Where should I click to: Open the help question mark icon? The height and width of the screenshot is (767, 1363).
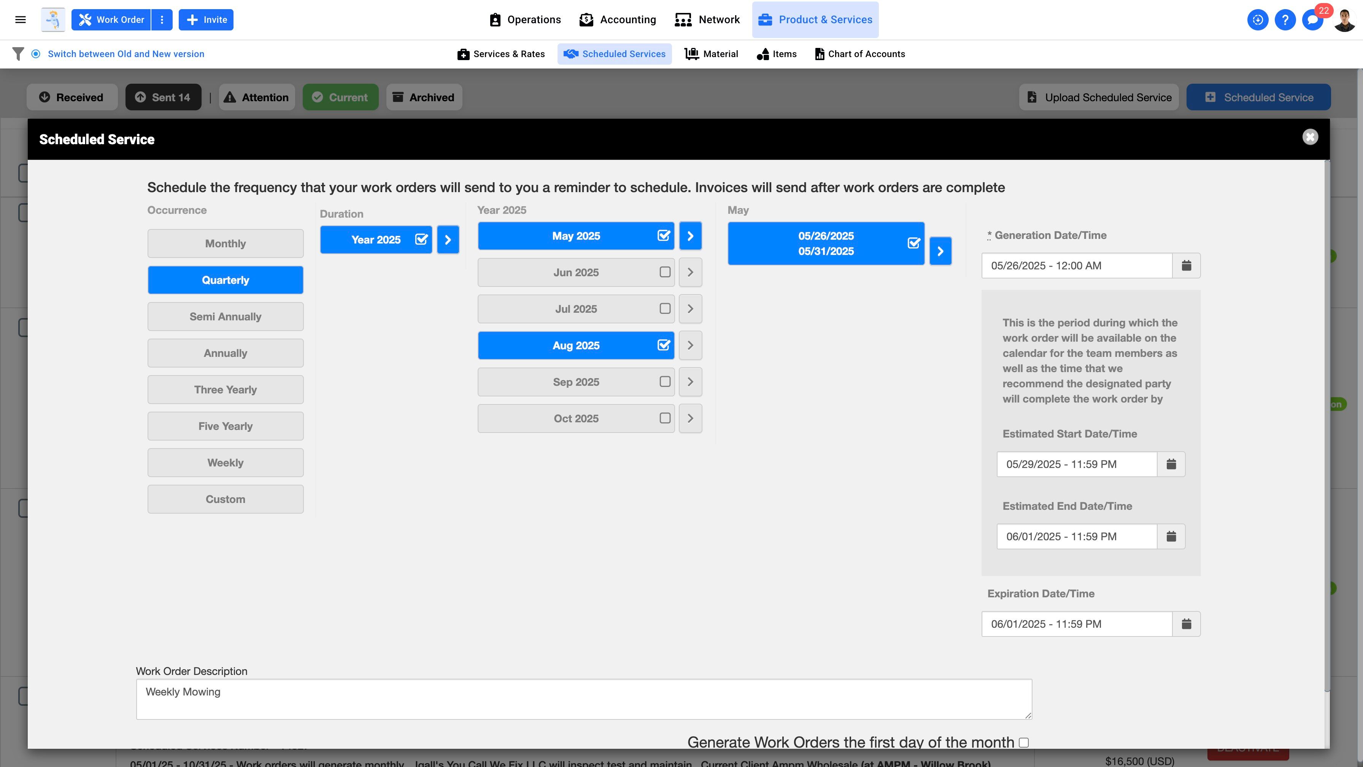click(1285, 19)
